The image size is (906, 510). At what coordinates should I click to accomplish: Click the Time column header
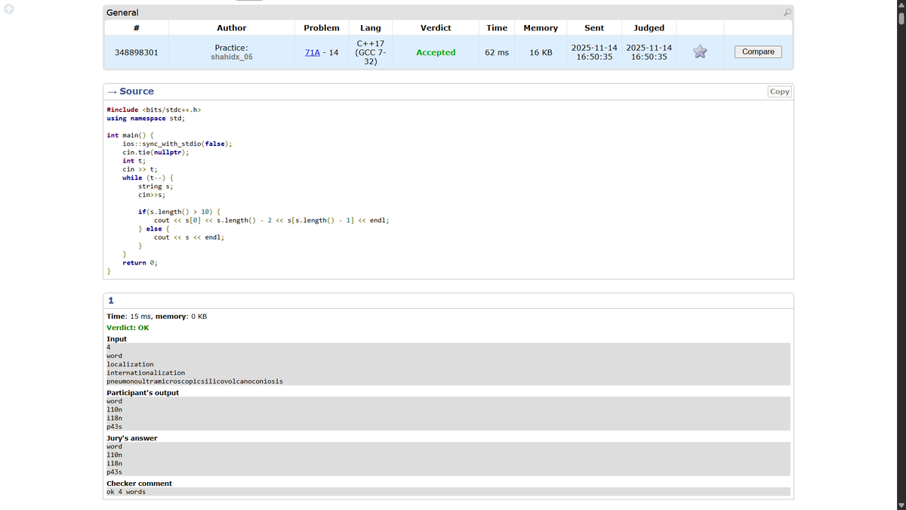(497, 27)
